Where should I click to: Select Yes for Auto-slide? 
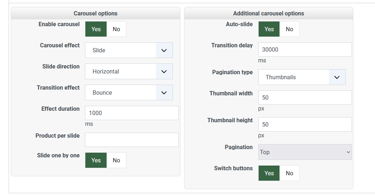pos(269,29)
